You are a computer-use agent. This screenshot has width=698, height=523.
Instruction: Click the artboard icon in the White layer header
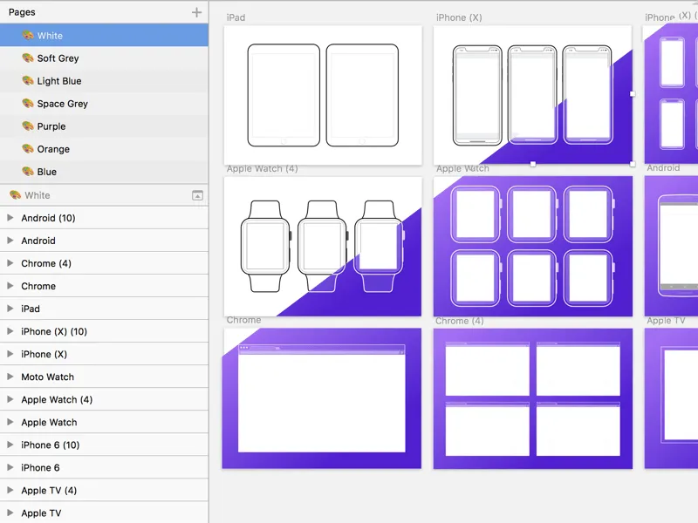point(197,195)
